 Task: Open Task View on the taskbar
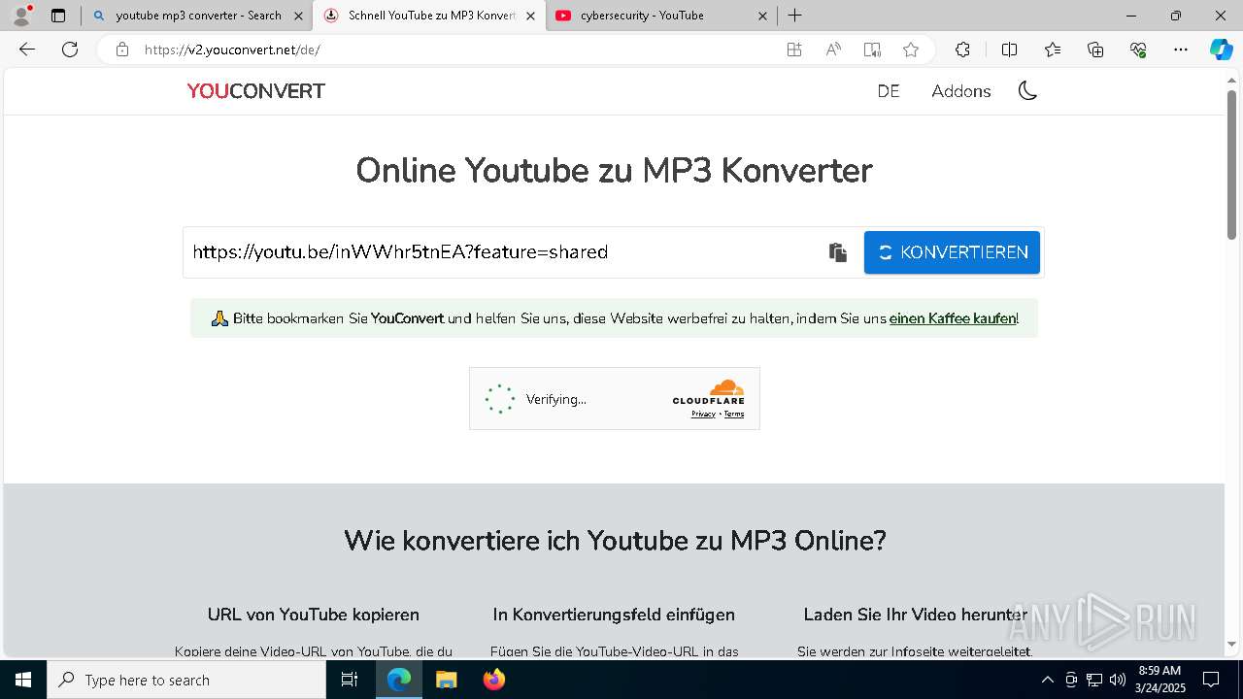(351, 680)
